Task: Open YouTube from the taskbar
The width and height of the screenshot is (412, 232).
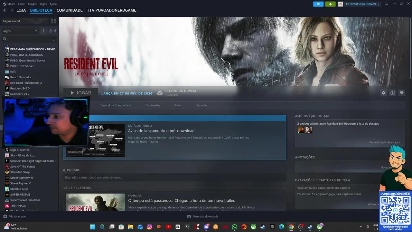Action: pos(168,227)
